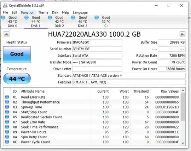This screenshot has width=191, height=151.
Task: Click the attribute list scrollbar thumb
Action: 183,107
